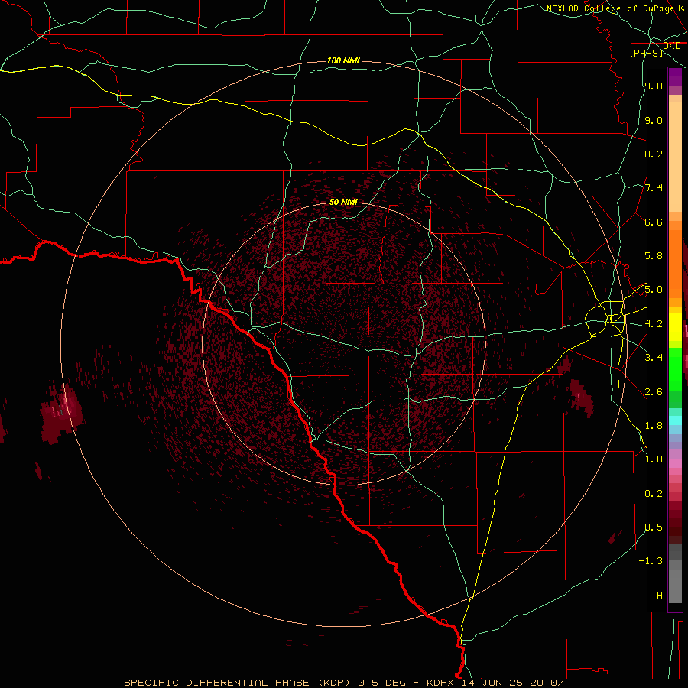The height and width of the screenshot is (688, 688).
Task: Click the -0.5 scale value
Action: click(x=651, y=527)
